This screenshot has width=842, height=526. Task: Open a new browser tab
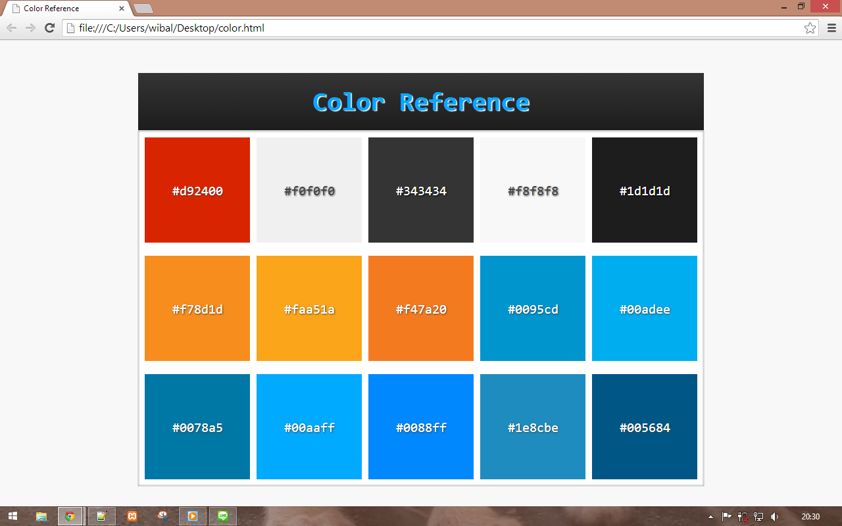pos(143,9)
